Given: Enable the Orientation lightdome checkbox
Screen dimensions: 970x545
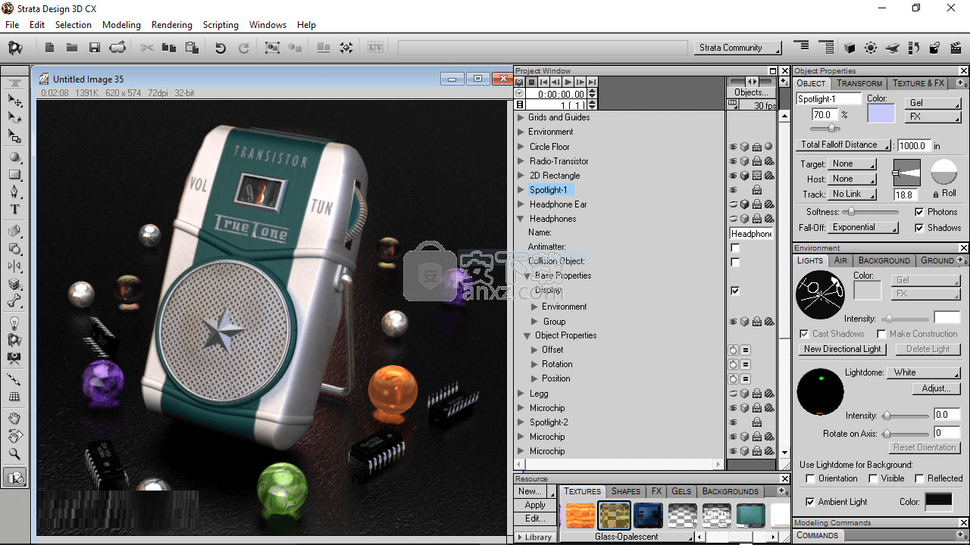Looking at the screenshot, I should click(810, 478).
